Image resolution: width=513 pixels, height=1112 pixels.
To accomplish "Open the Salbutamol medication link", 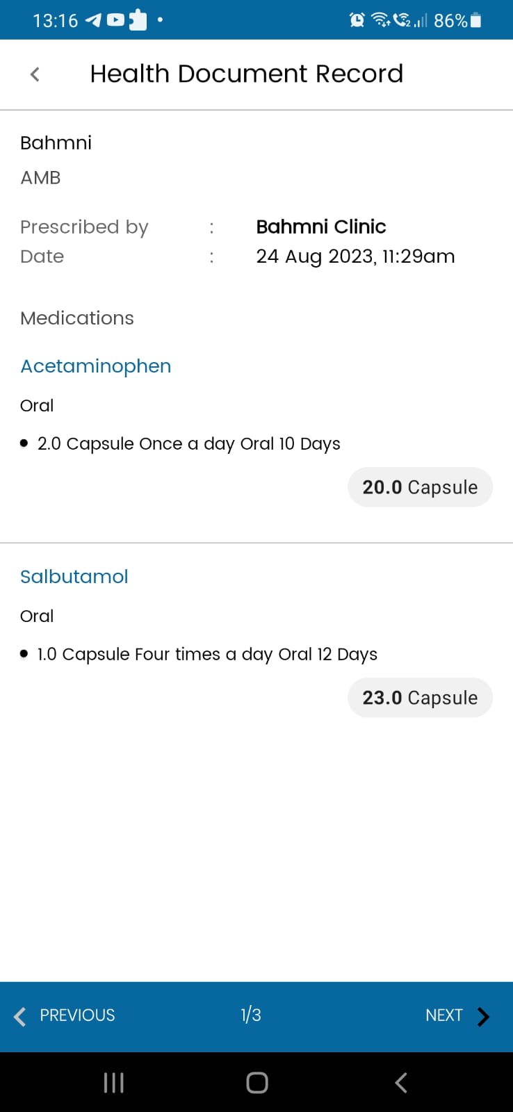I will click(x=74, y=577).
